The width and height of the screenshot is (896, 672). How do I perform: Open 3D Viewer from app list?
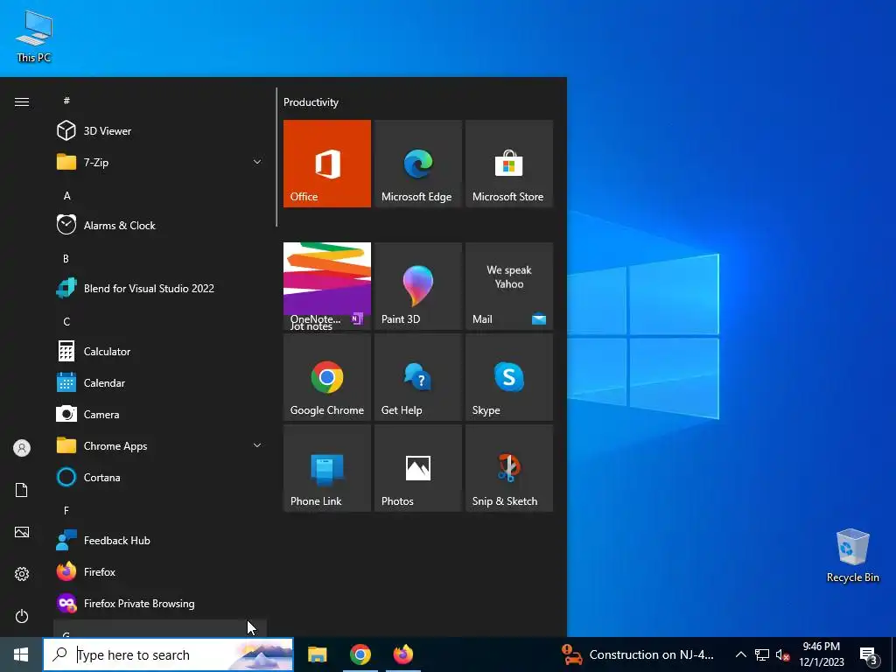click(160, 131)
